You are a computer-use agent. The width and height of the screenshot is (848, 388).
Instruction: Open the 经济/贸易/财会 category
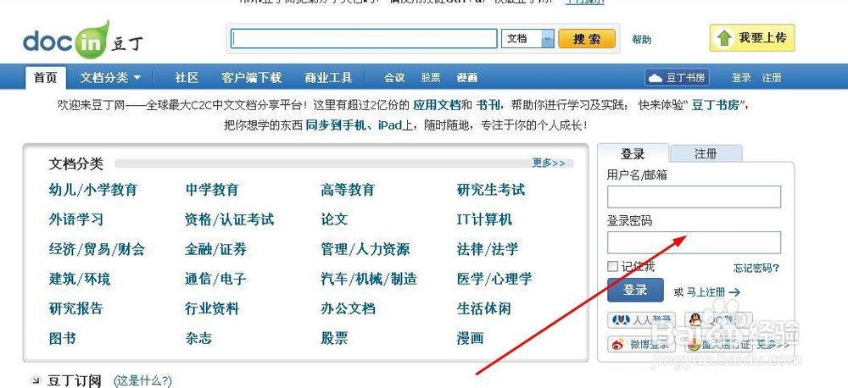[x=97, y=249]
